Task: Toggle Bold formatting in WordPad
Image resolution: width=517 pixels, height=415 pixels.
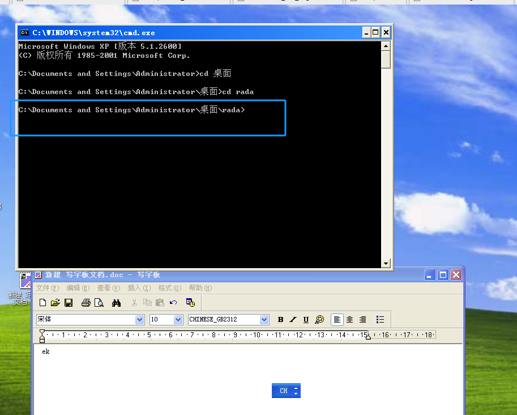Action: 281,319
